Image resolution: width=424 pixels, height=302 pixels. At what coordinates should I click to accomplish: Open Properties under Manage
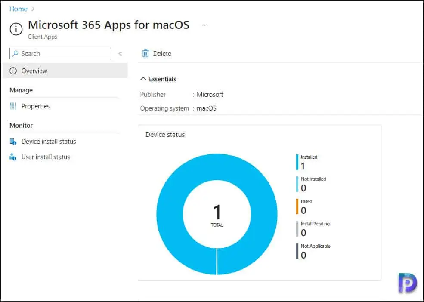coord(35,106)
